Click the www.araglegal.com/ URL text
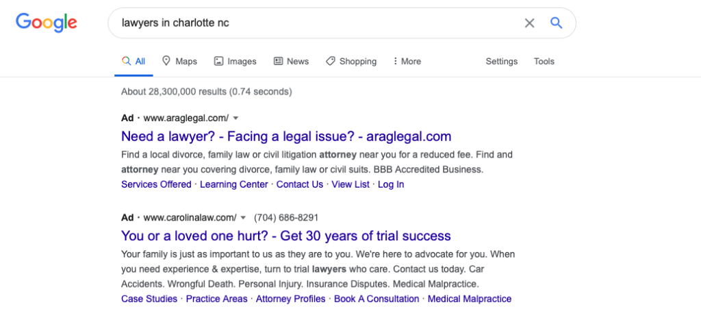Screen dimensions: 701x317 point(186,118)
